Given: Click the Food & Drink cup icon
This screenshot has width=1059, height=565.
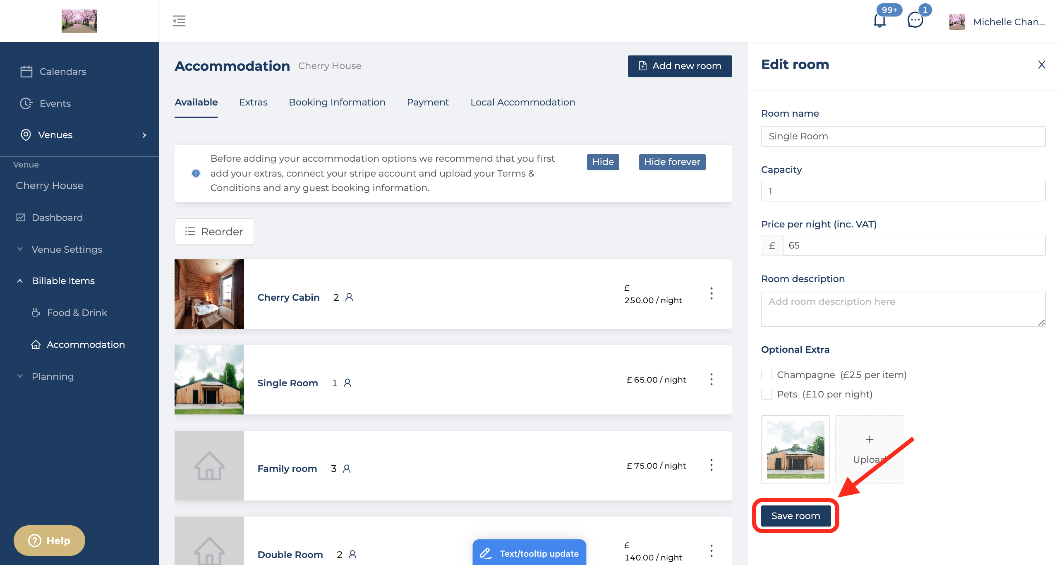Looking at the screenshot, I should pyautogui.click(x=36, y=313).
